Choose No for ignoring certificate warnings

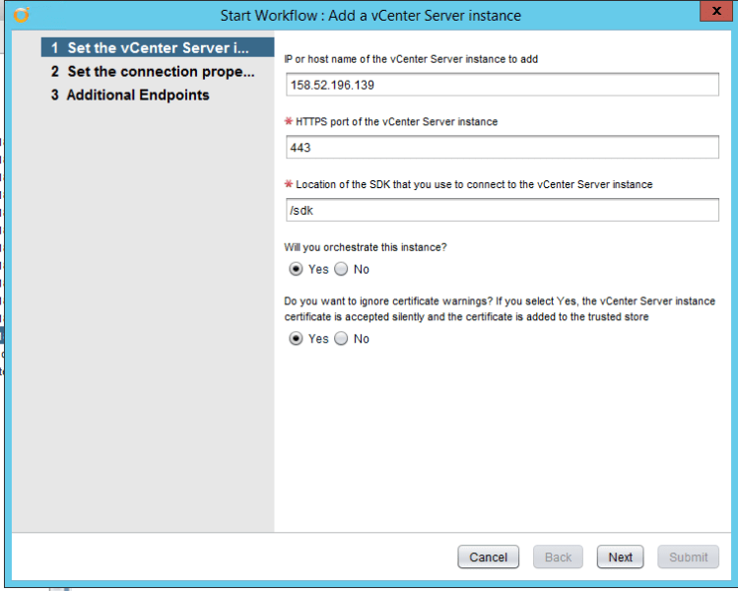pyautogui.click(x=342, y=339)
